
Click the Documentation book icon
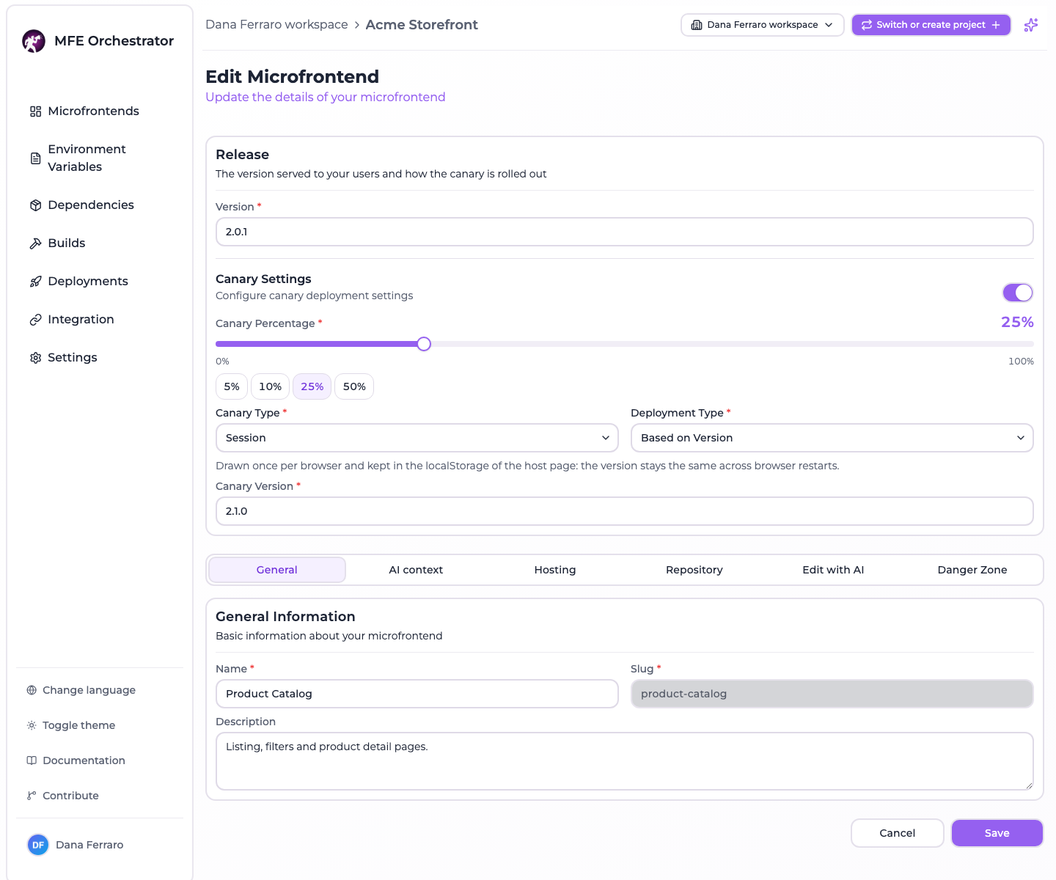[x=32, y=760]
